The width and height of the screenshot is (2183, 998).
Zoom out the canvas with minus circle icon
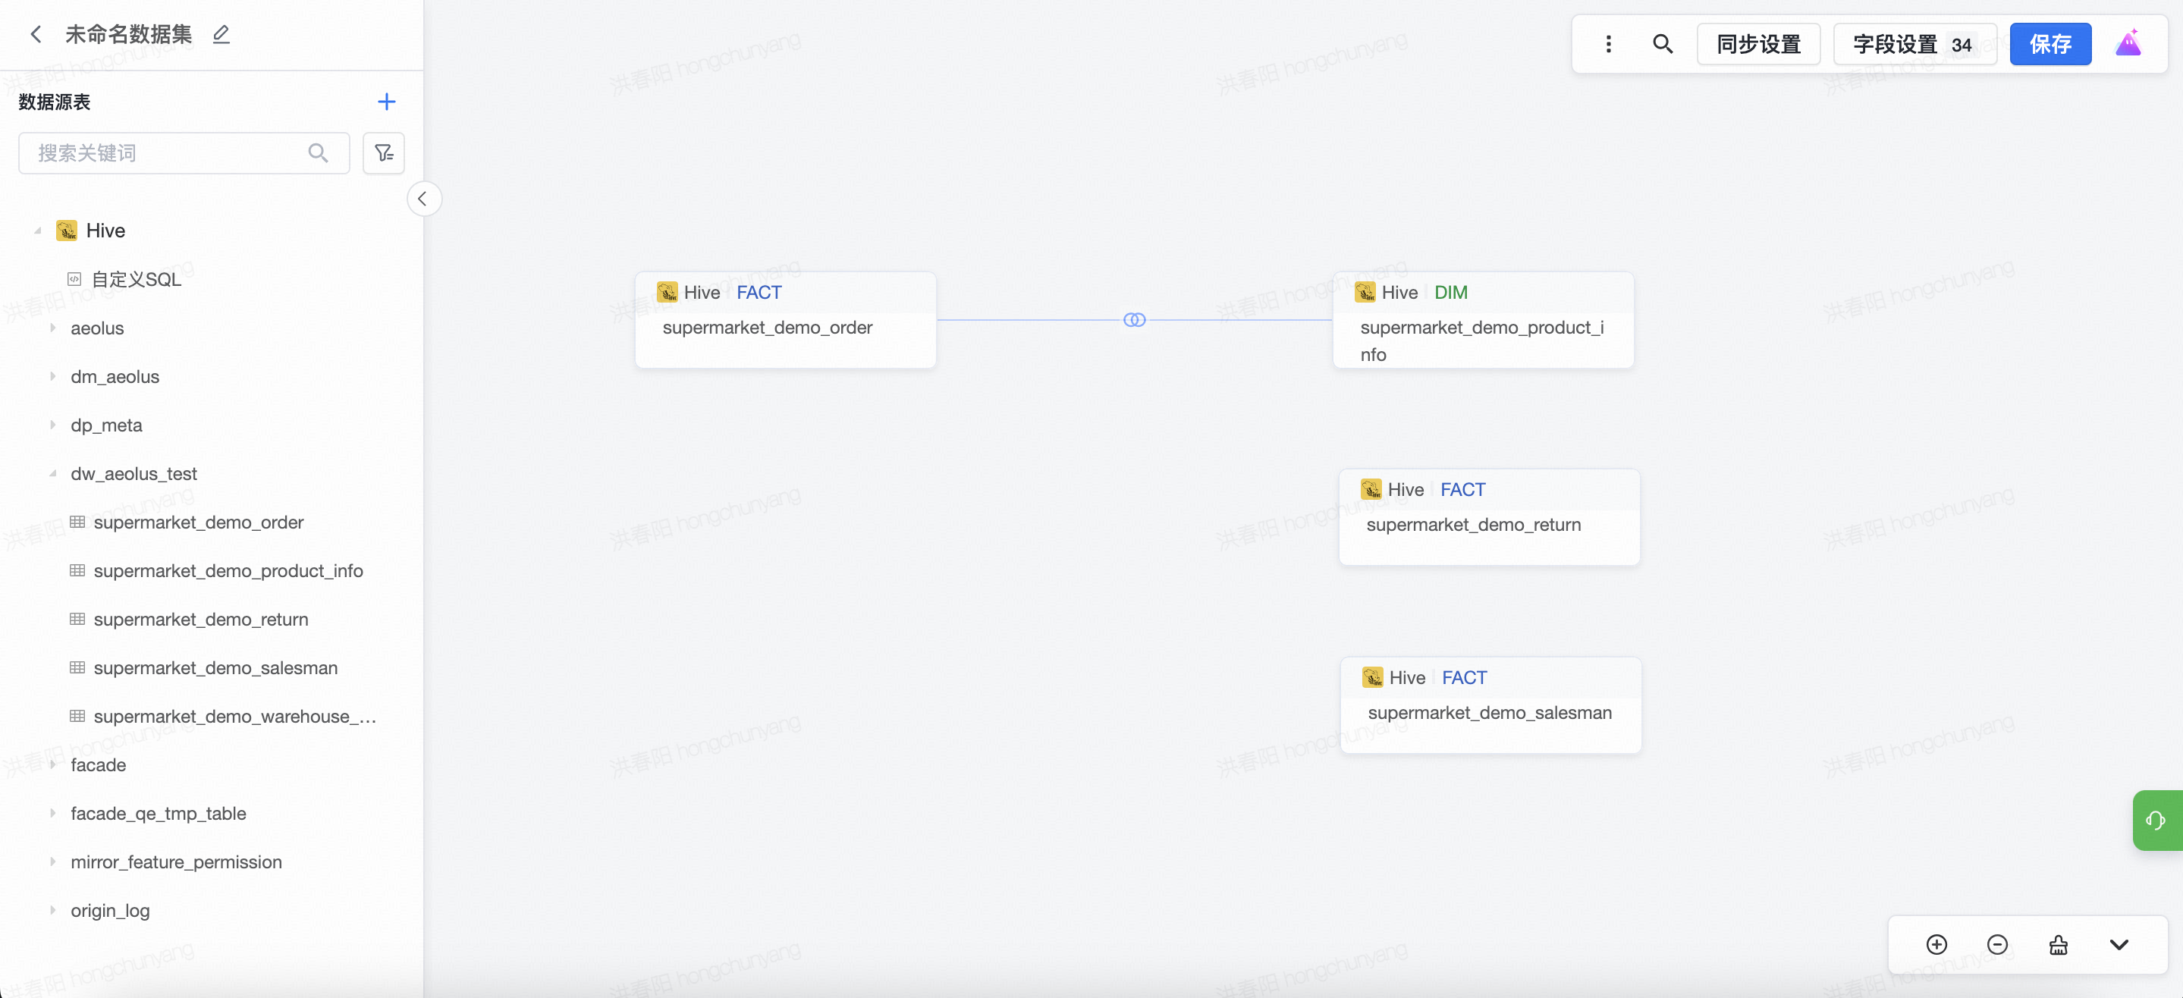[1996, 945]
